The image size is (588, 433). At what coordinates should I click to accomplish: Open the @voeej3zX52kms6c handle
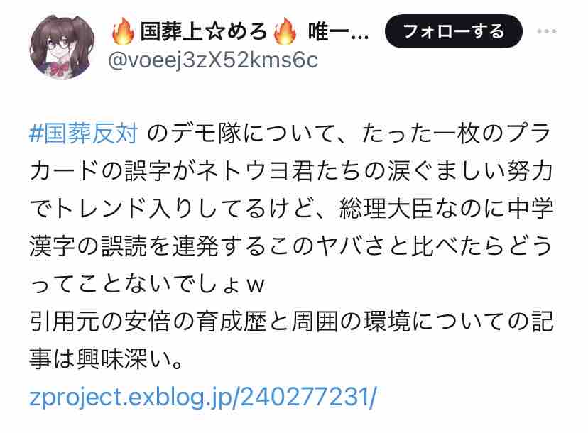[x=212, y=60]
